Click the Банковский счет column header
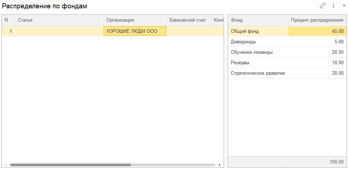Viewport: 348px width, 170px height. (x=189, y=20)
